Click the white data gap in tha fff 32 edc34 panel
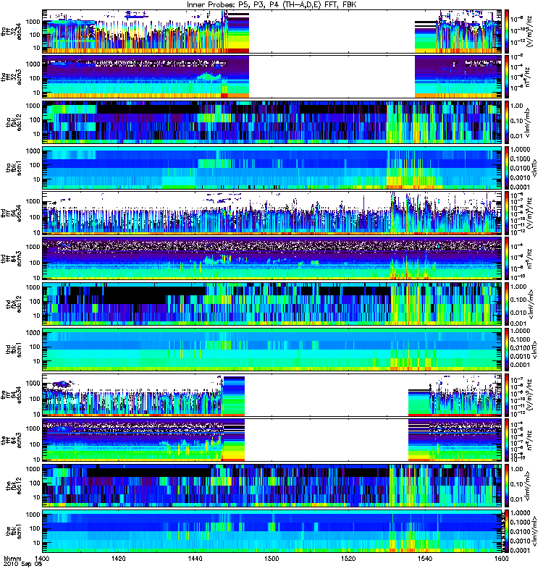 tap(332, 32)
